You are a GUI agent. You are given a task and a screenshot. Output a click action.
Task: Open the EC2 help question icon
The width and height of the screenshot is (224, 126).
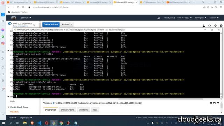pyautogui.click(x=221, y=26)
